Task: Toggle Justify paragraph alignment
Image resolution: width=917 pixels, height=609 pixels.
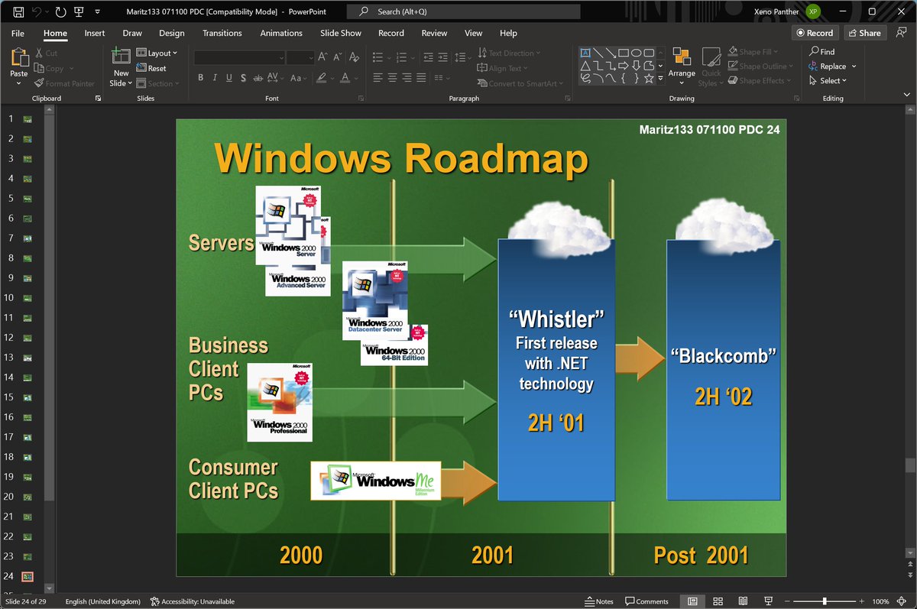Action: point(421,78)
